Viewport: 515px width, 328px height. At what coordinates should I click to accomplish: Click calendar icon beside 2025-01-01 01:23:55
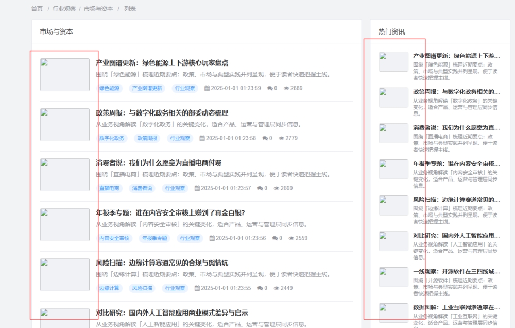(197, 288)
